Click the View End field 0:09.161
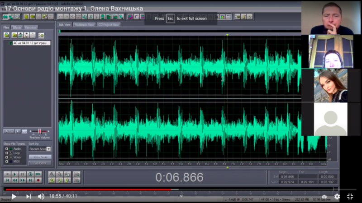This screenshot has width=362, height=203. pos(308,182)
